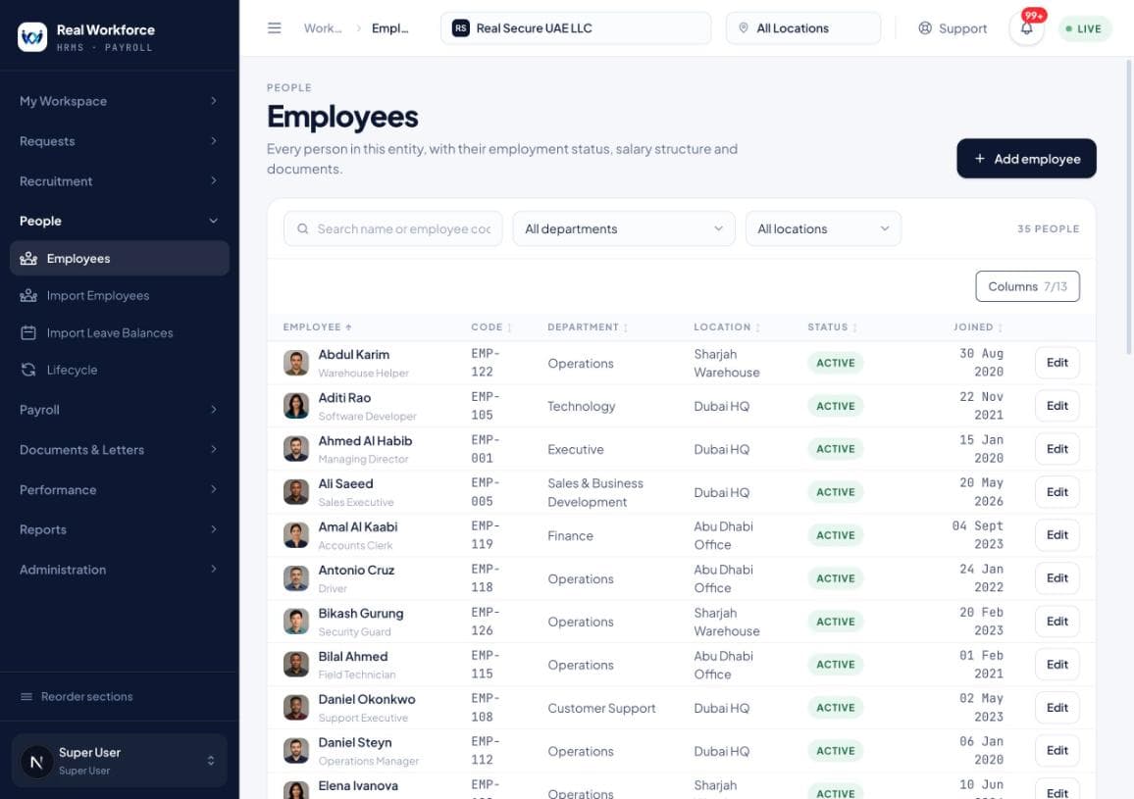Image resolution: width=1134 pixels, height=799 pixels.
Task: Click the Empl... breadcrumb
Action: pyautogui.click(x=389, y=28)
